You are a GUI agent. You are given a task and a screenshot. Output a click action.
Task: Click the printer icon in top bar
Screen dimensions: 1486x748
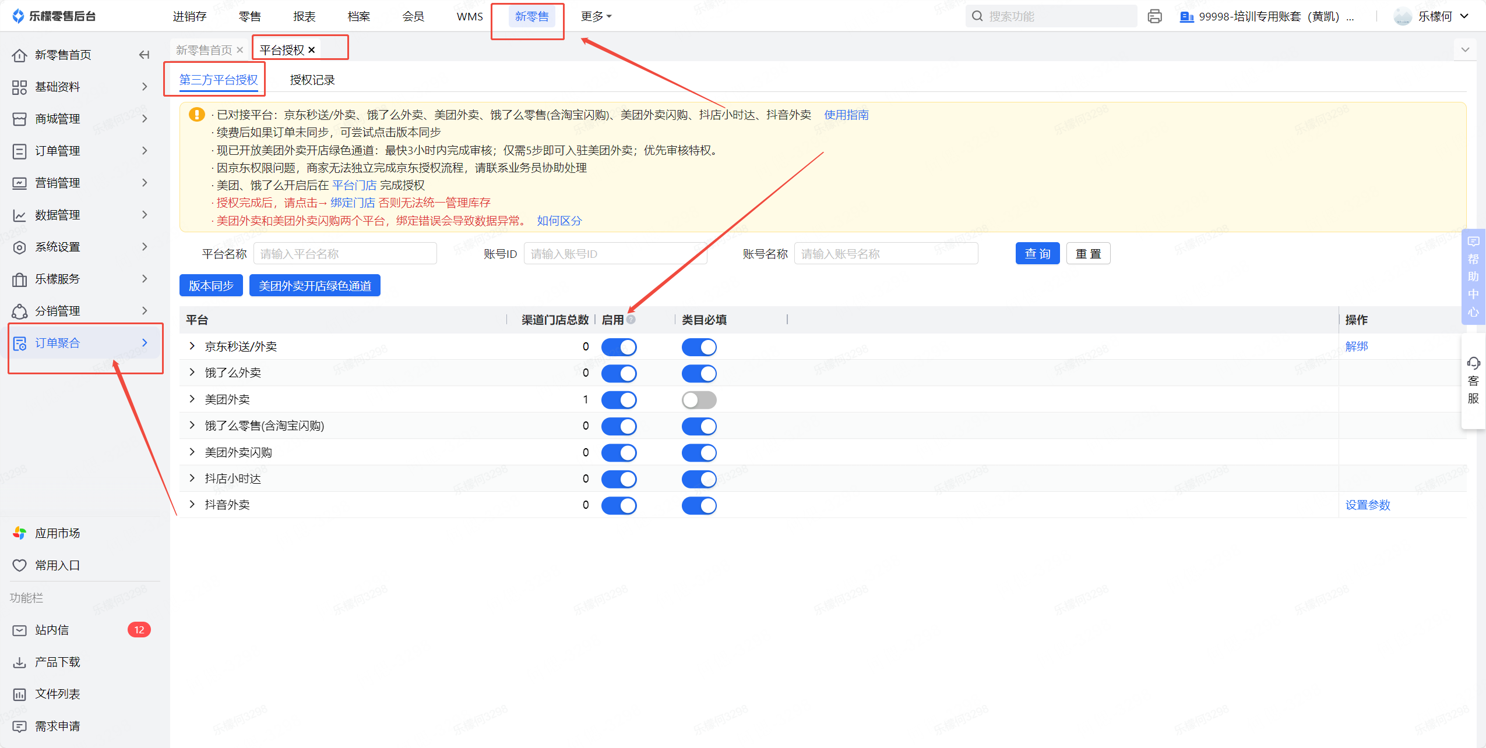(x=1154, y=16)
